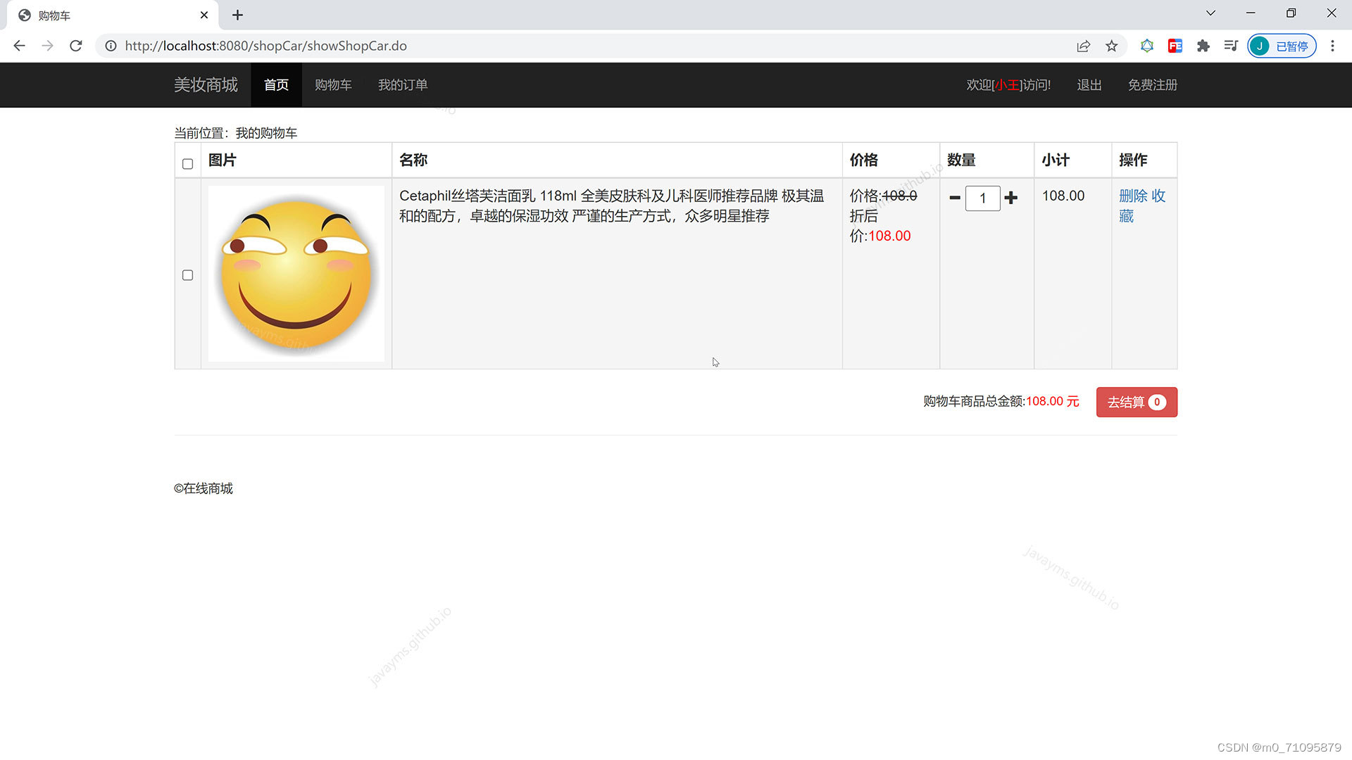Click the 删除 link to remove item

tap(1134, 196)
